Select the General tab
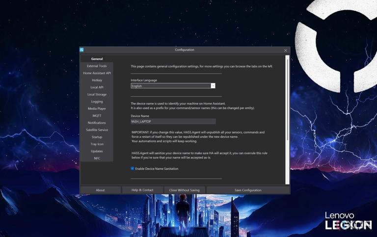Screen dimensions: 377x237 click(x=97, y=59)
